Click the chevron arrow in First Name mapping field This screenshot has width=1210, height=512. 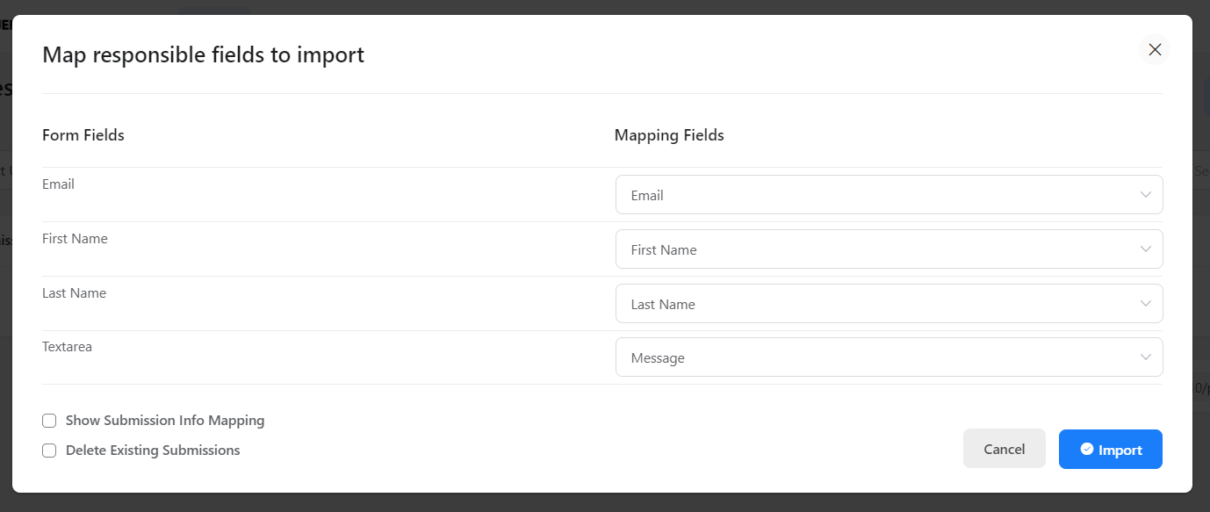point(1145,249)
